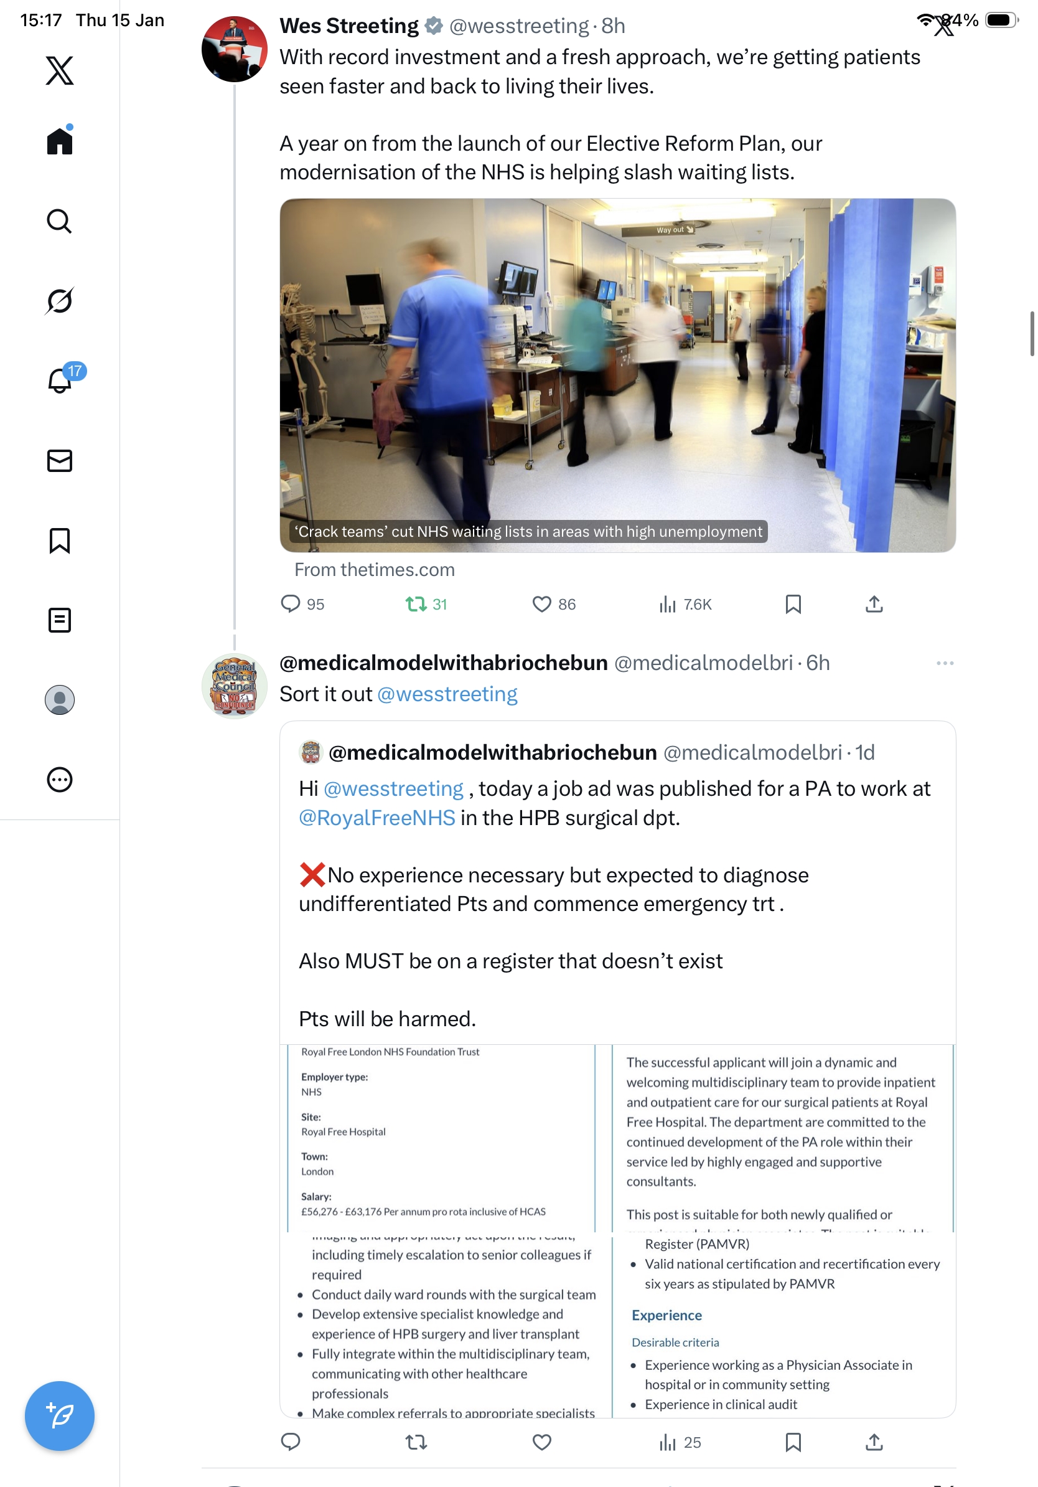Viewport: 1038px width, 1487px height.
Task: Open the More circle menu in sidebar
Action: 60,779
